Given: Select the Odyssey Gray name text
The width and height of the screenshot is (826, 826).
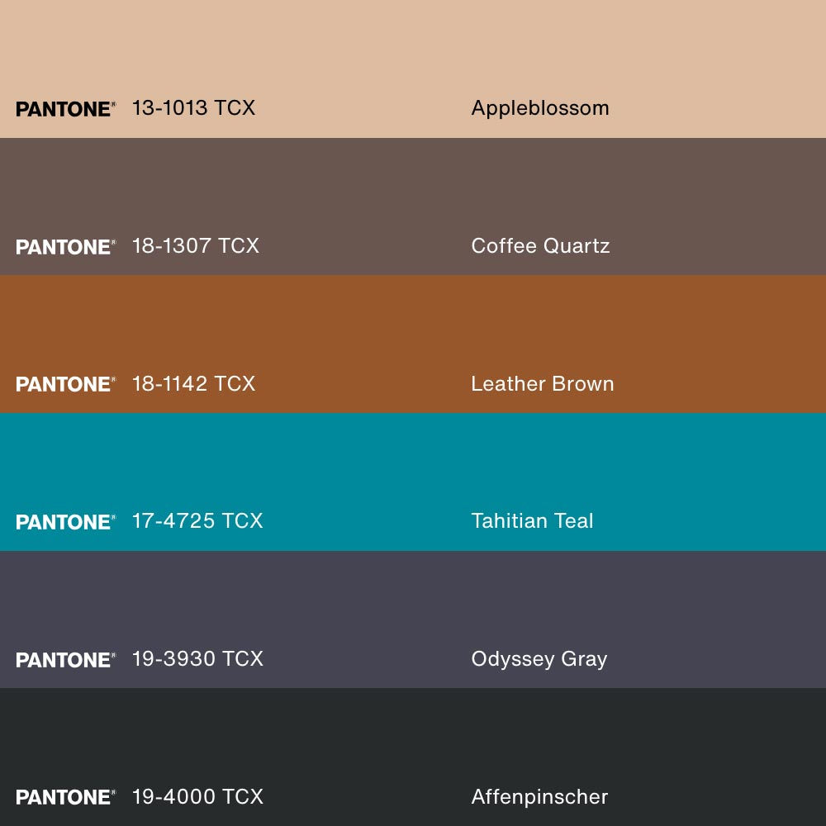Looking at the screenshot, I should (x=539, y=659).
